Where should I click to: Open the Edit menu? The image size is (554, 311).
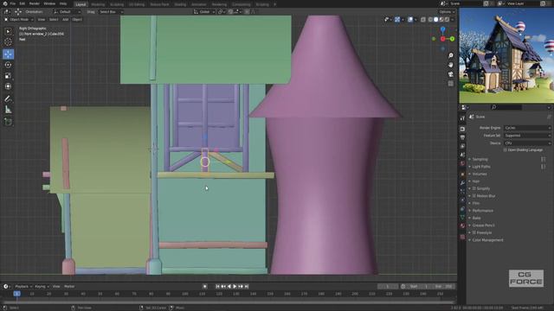(x=23, y=3)
